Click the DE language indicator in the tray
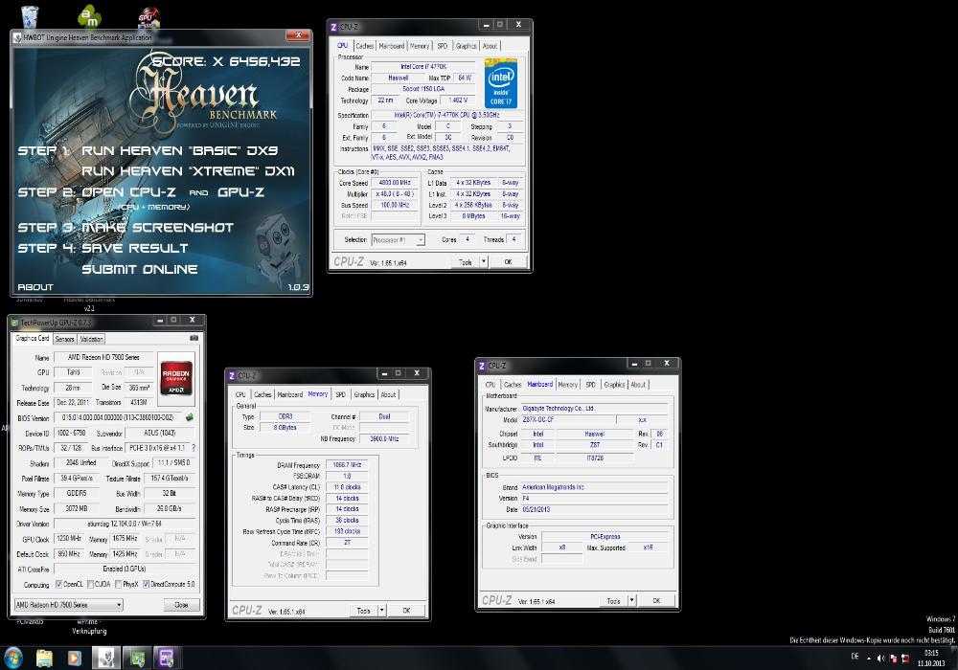Viewport: 958px width, 670px height. point(855,657)
